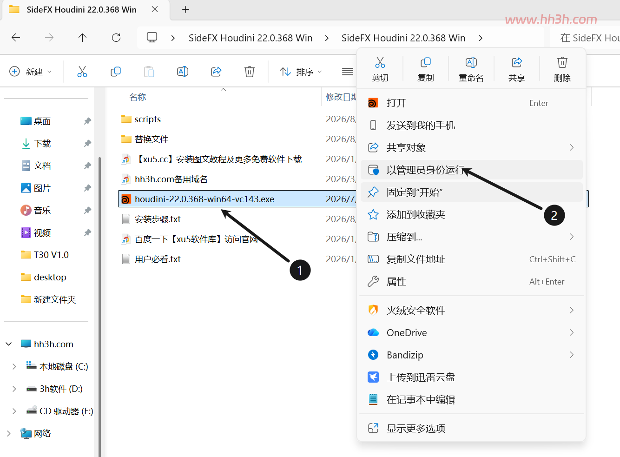The height and width of the screenshot is (457, 620).
Task: Select 在记事本中编辑 menu entry
Action: click(471, 399)
